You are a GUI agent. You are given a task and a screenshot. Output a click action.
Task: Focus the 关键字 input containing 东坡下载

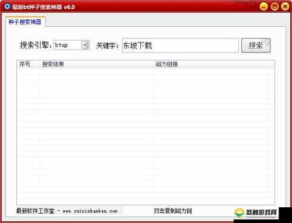pos(180,45)
